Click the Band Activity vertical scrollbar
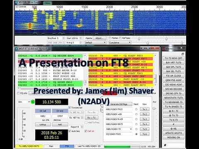The height and width of the screenshot is (149, 199). point(85,70)
